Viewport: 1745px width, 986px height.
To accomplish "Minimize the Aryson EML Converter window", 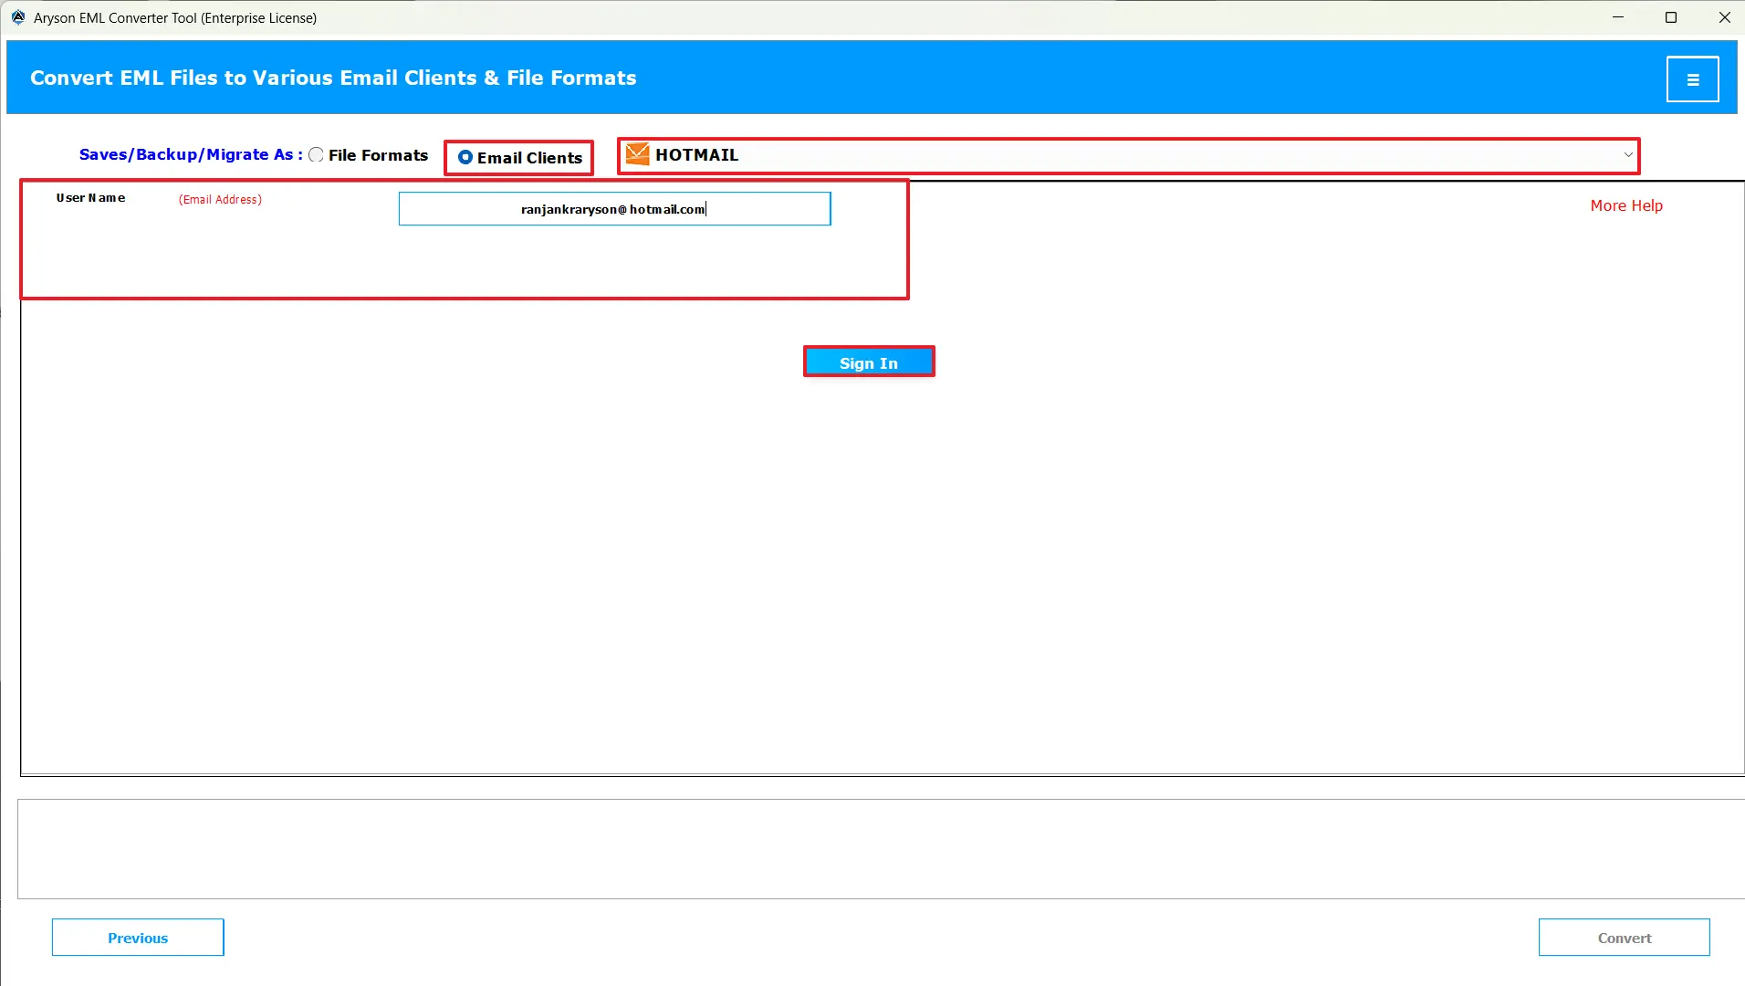I will tap(1618, 17).
